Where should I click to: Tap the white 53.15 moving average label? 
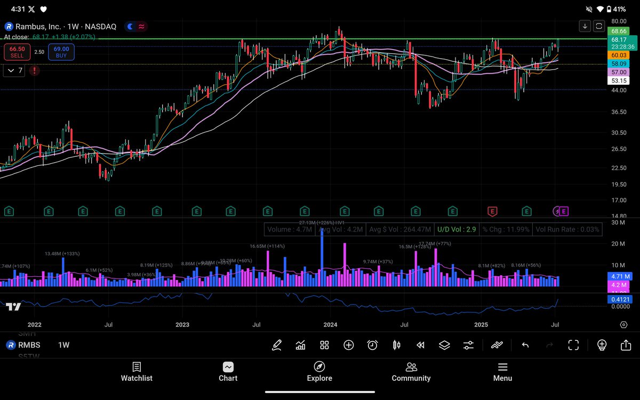pos(618,81)
